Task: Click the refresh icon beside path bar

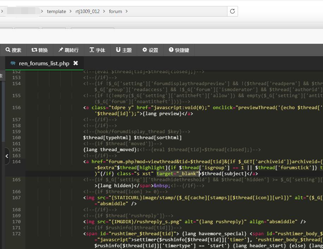Action: point(232,11)
